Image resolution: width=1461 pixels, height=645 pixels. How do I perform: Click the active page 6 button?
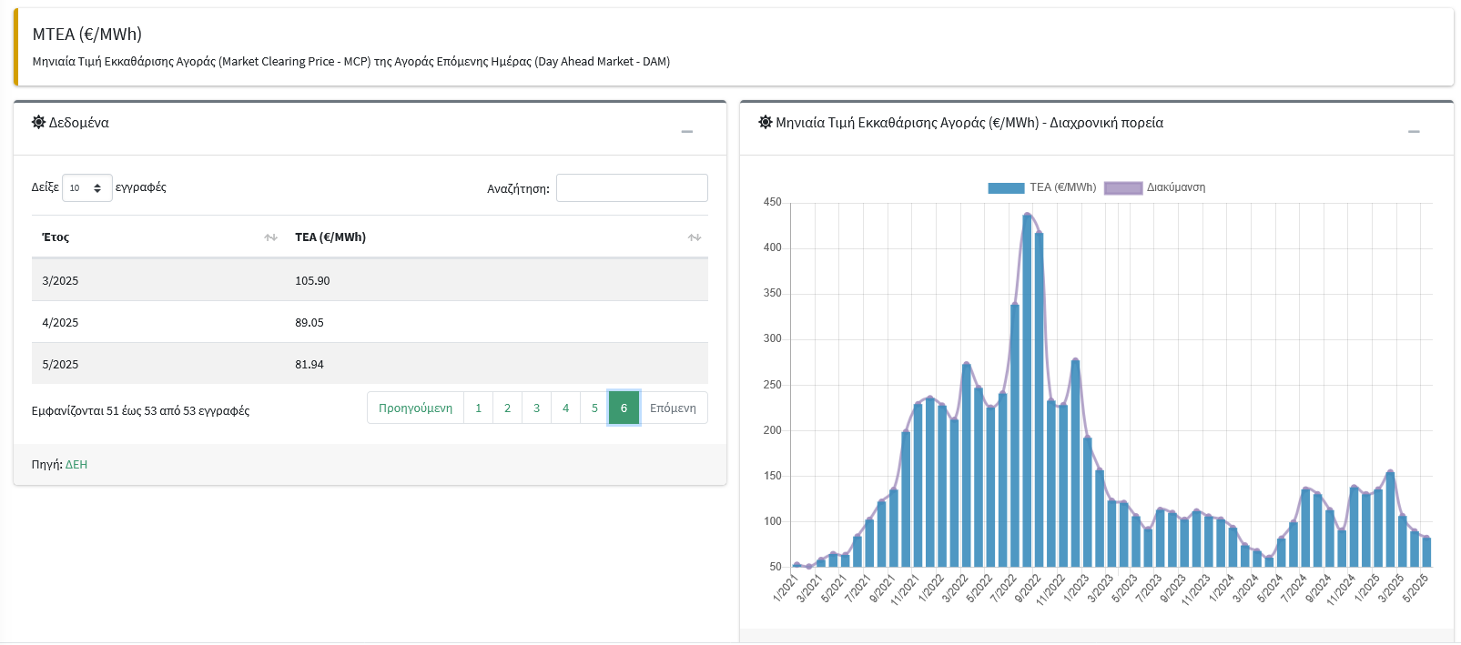pyautogui.click(x=624, y=408)
